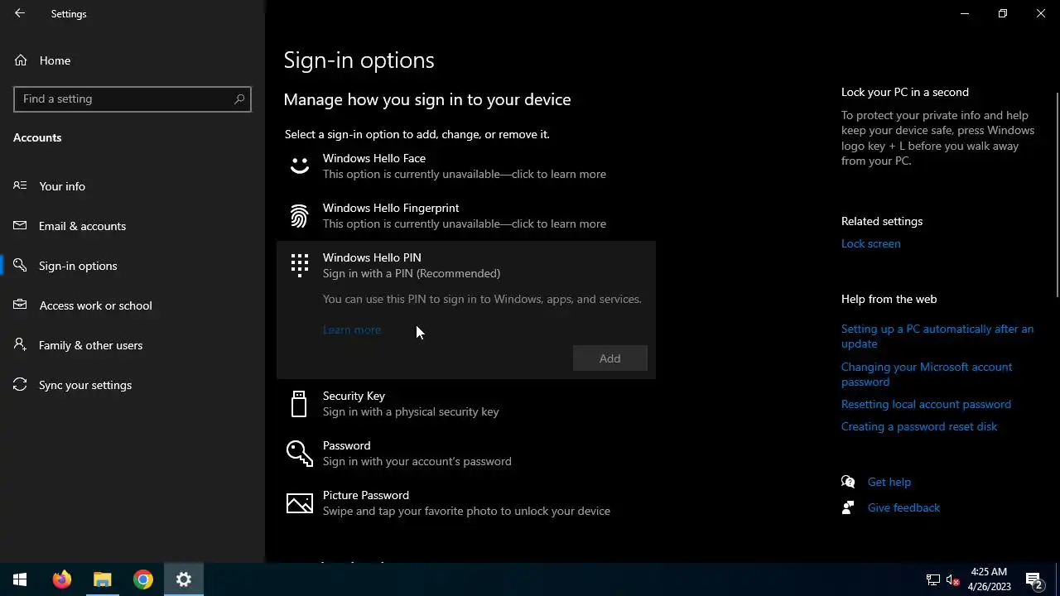The height and width of the screenshot is (596, 1060).
Task: Click the vertical scrollbar on the right
Action: click(1057, 194)
